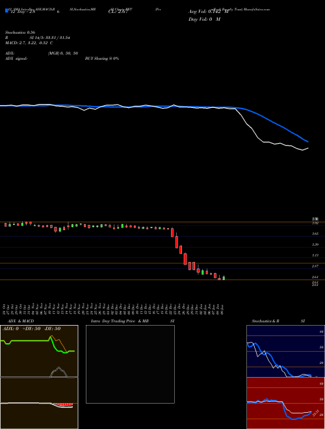This screenshot has width=325, height=429.
Task: Click the 2.87 price axis label
Action: [x=315, y=266]
